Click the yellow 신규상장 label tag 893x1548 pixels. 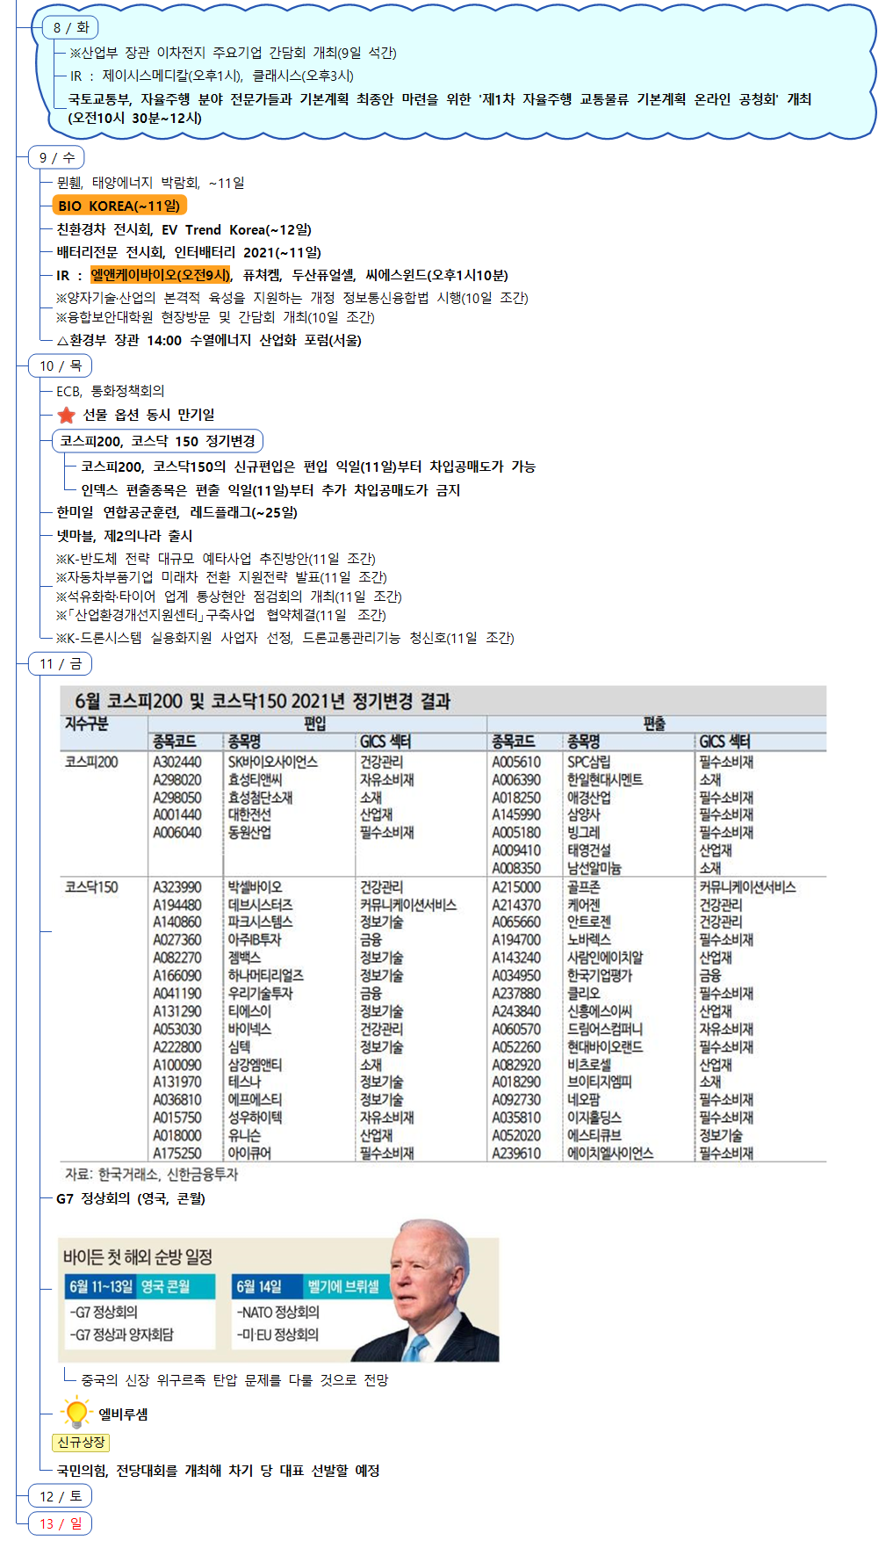pyautogui.click(x=81, y=1442)
